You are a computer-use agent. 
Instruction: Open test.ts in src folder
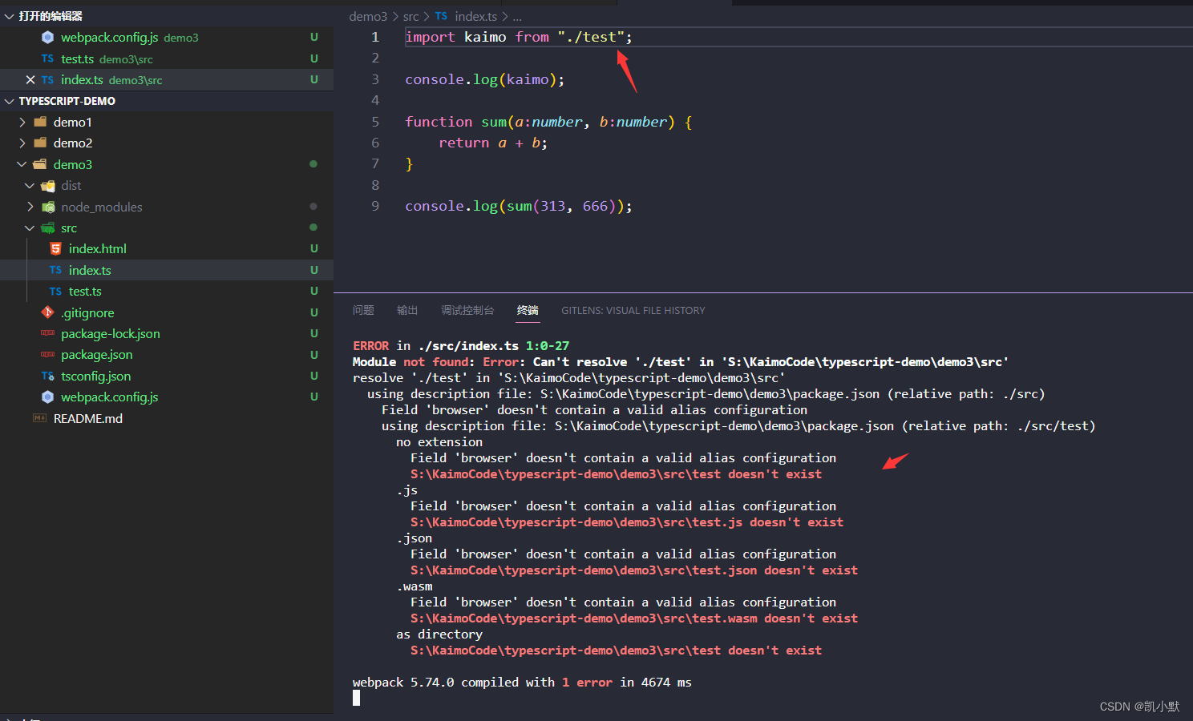pyautogui.click(x=85, y=292)
